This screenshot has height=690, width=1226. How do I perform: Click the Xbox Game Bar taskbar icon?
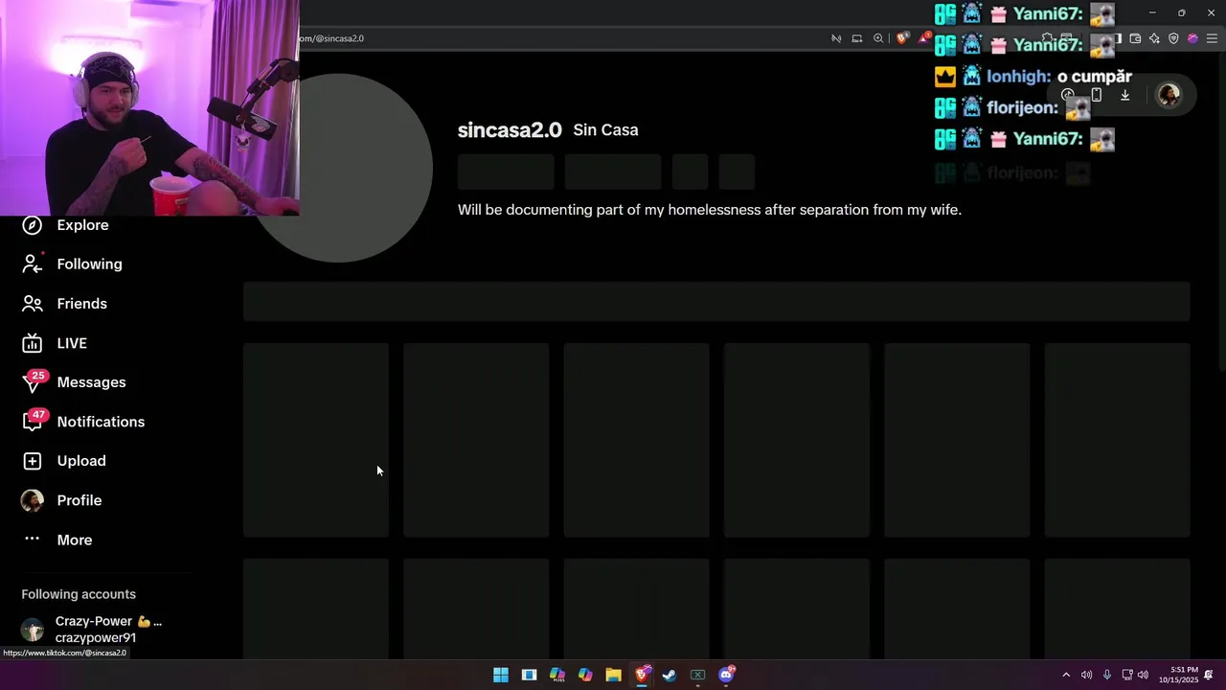pyautogui.click(x=697, y=675)
